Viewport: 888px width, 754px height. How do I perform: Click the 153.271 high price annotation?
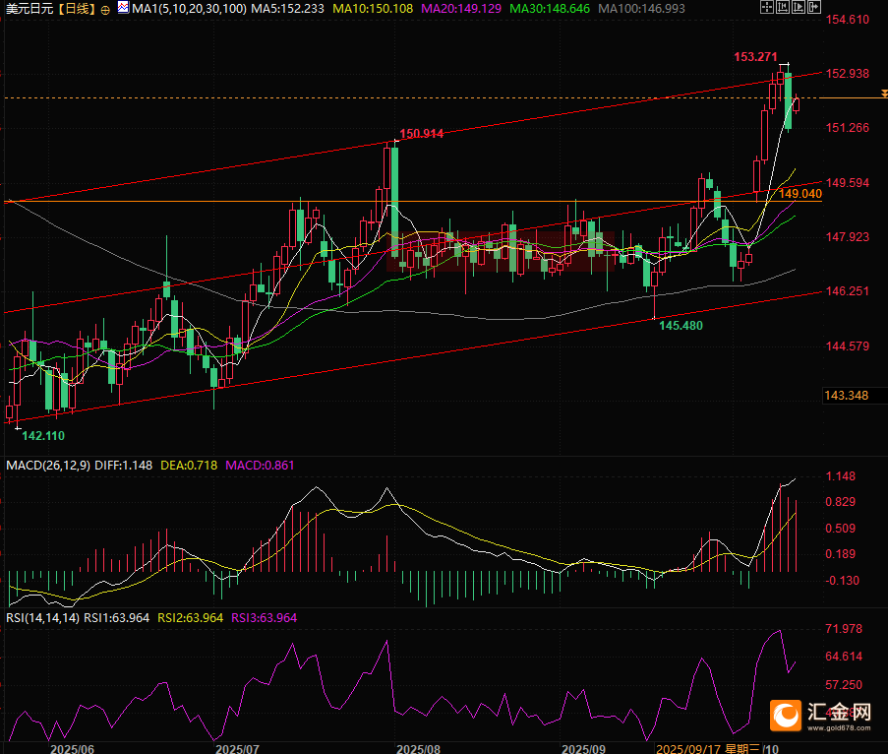(755, 56)
